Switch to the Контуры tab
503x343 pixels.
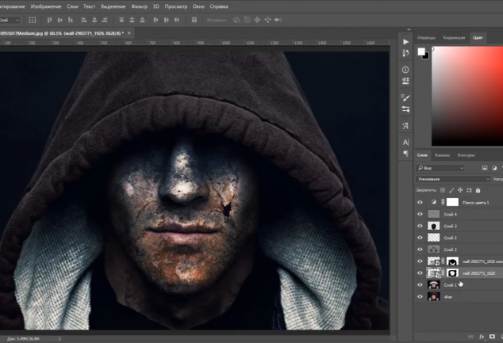[467, 155]
